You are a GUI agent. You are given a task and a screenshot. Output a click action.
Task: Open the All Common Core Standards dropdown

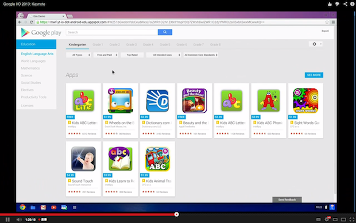201,55
